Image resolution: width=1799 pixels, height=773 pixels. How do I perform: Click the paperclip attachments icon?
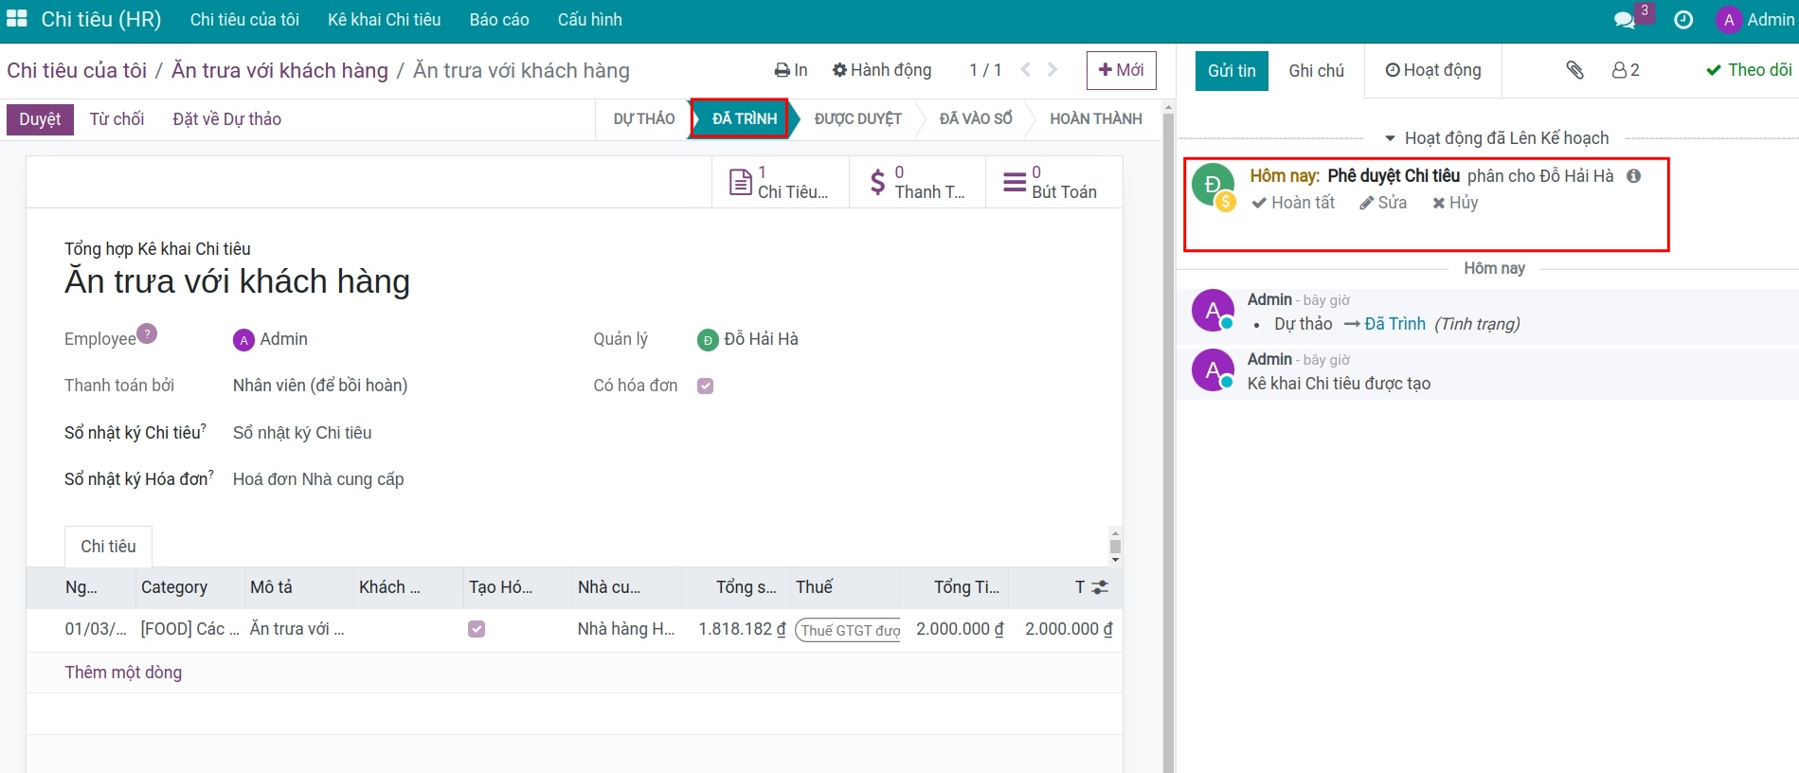click(1574, 70)
